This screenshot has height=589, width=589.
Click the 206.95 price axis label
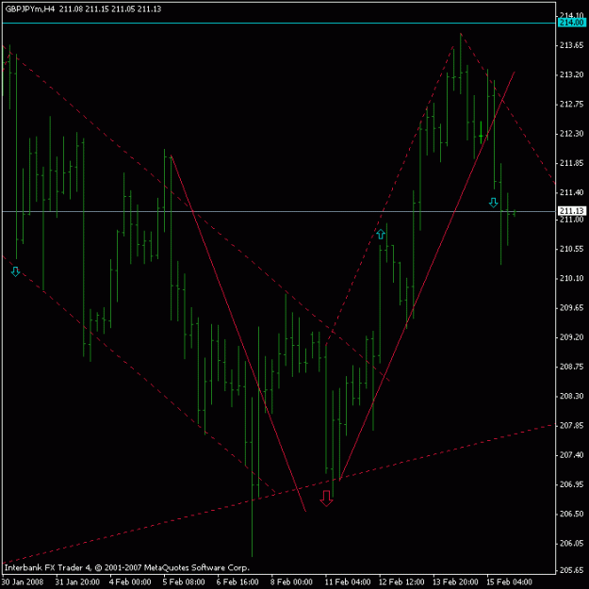pos(571,484)
